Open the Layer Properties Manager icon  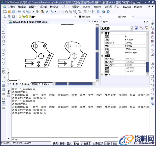pyautogui.click(x=5, y=17)
